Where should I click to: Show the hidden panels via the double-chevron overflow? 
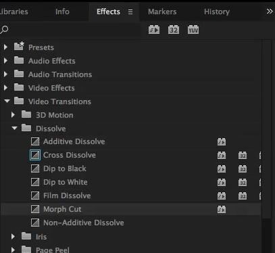point(270,11)
